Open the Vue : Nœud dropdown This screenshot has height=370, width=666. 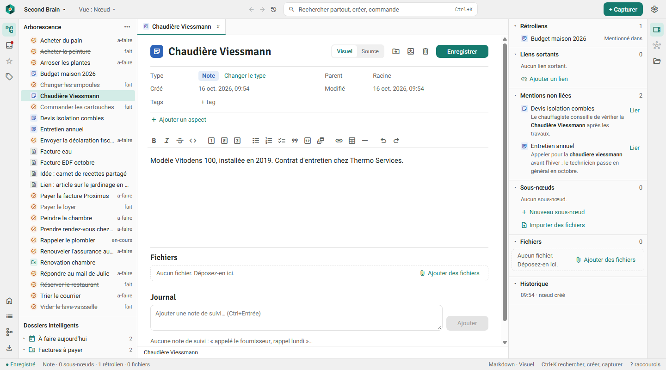click(97, 9)
